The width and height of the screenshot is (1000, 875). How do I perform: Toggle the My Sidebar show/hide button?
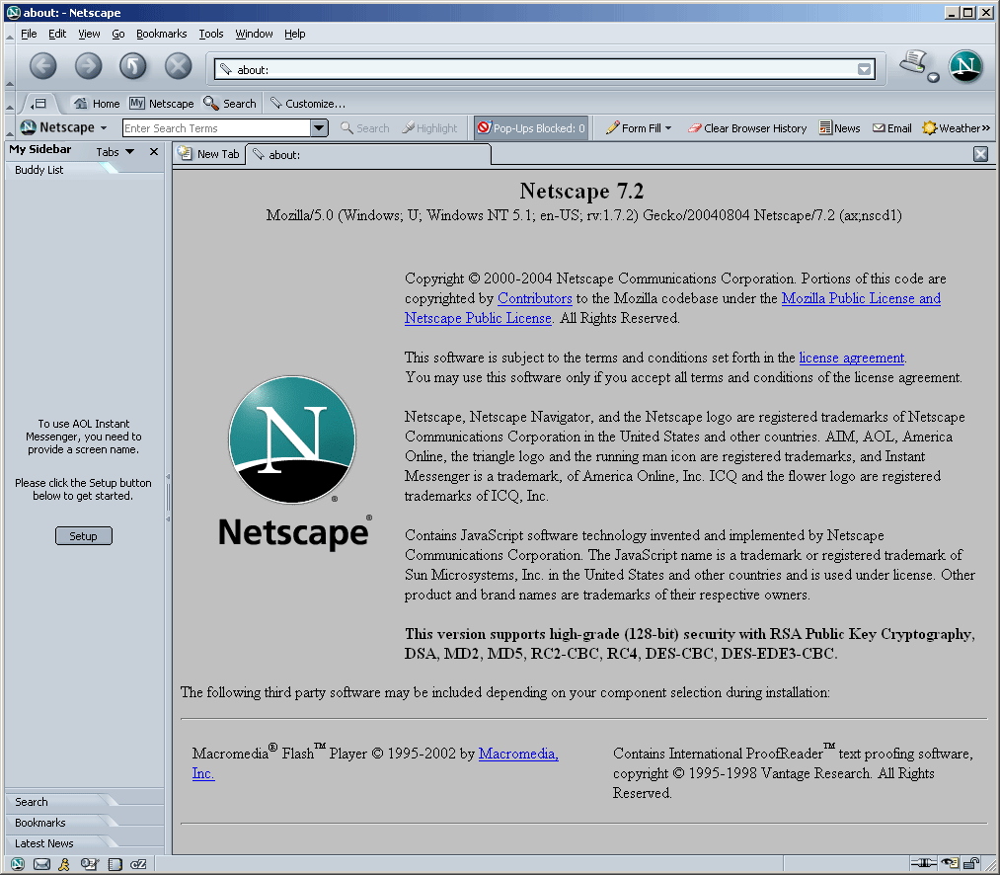point(39,103)
